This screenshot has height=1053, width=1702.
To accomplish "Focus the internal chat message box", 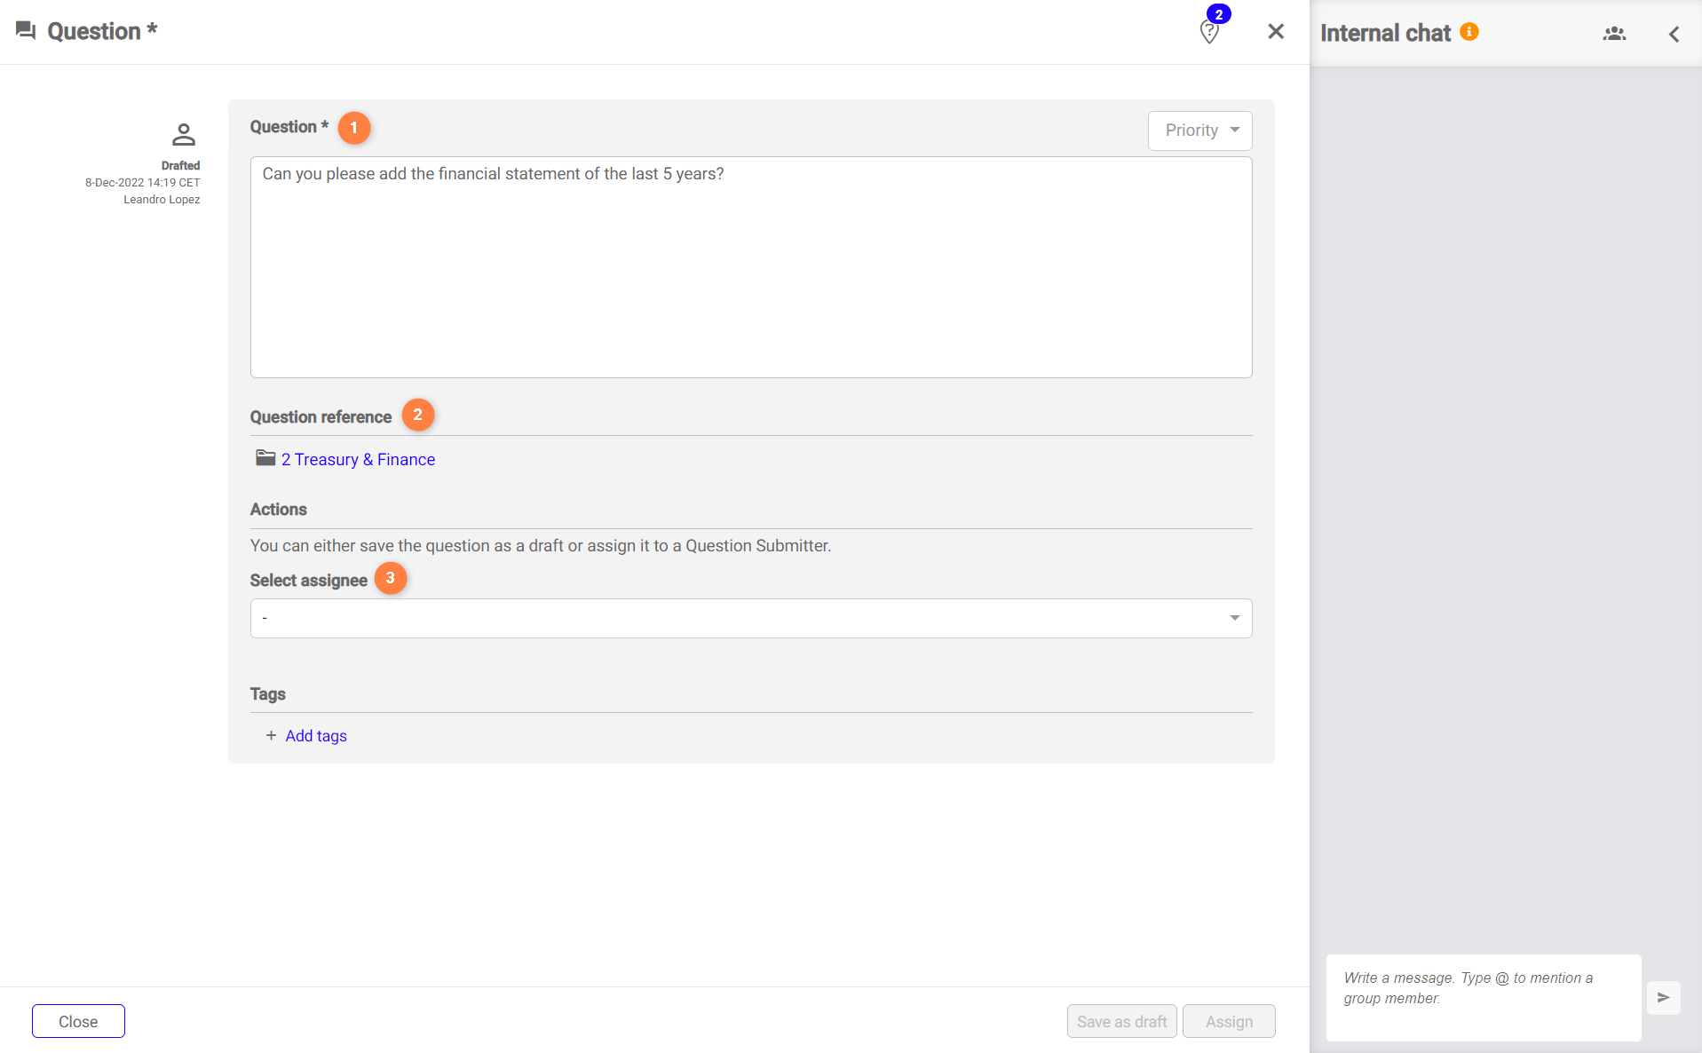I will tap(1483, 997).
